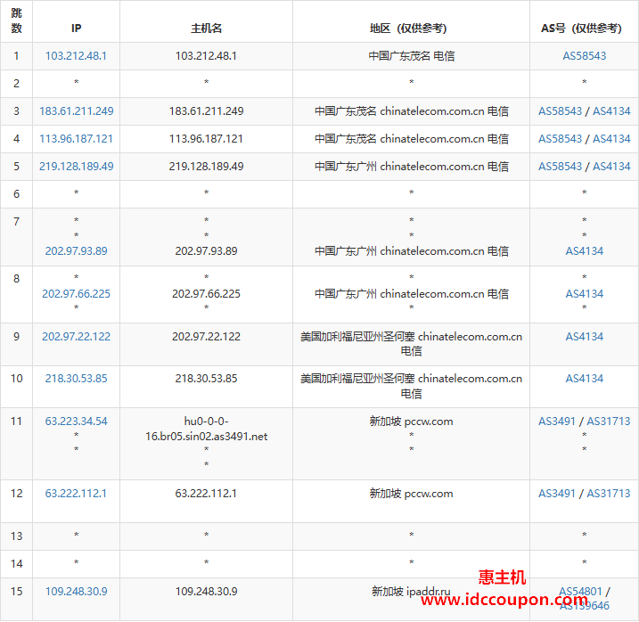
Task: Click AS54801 link in hop 15 row
Action: click(580, 592)
